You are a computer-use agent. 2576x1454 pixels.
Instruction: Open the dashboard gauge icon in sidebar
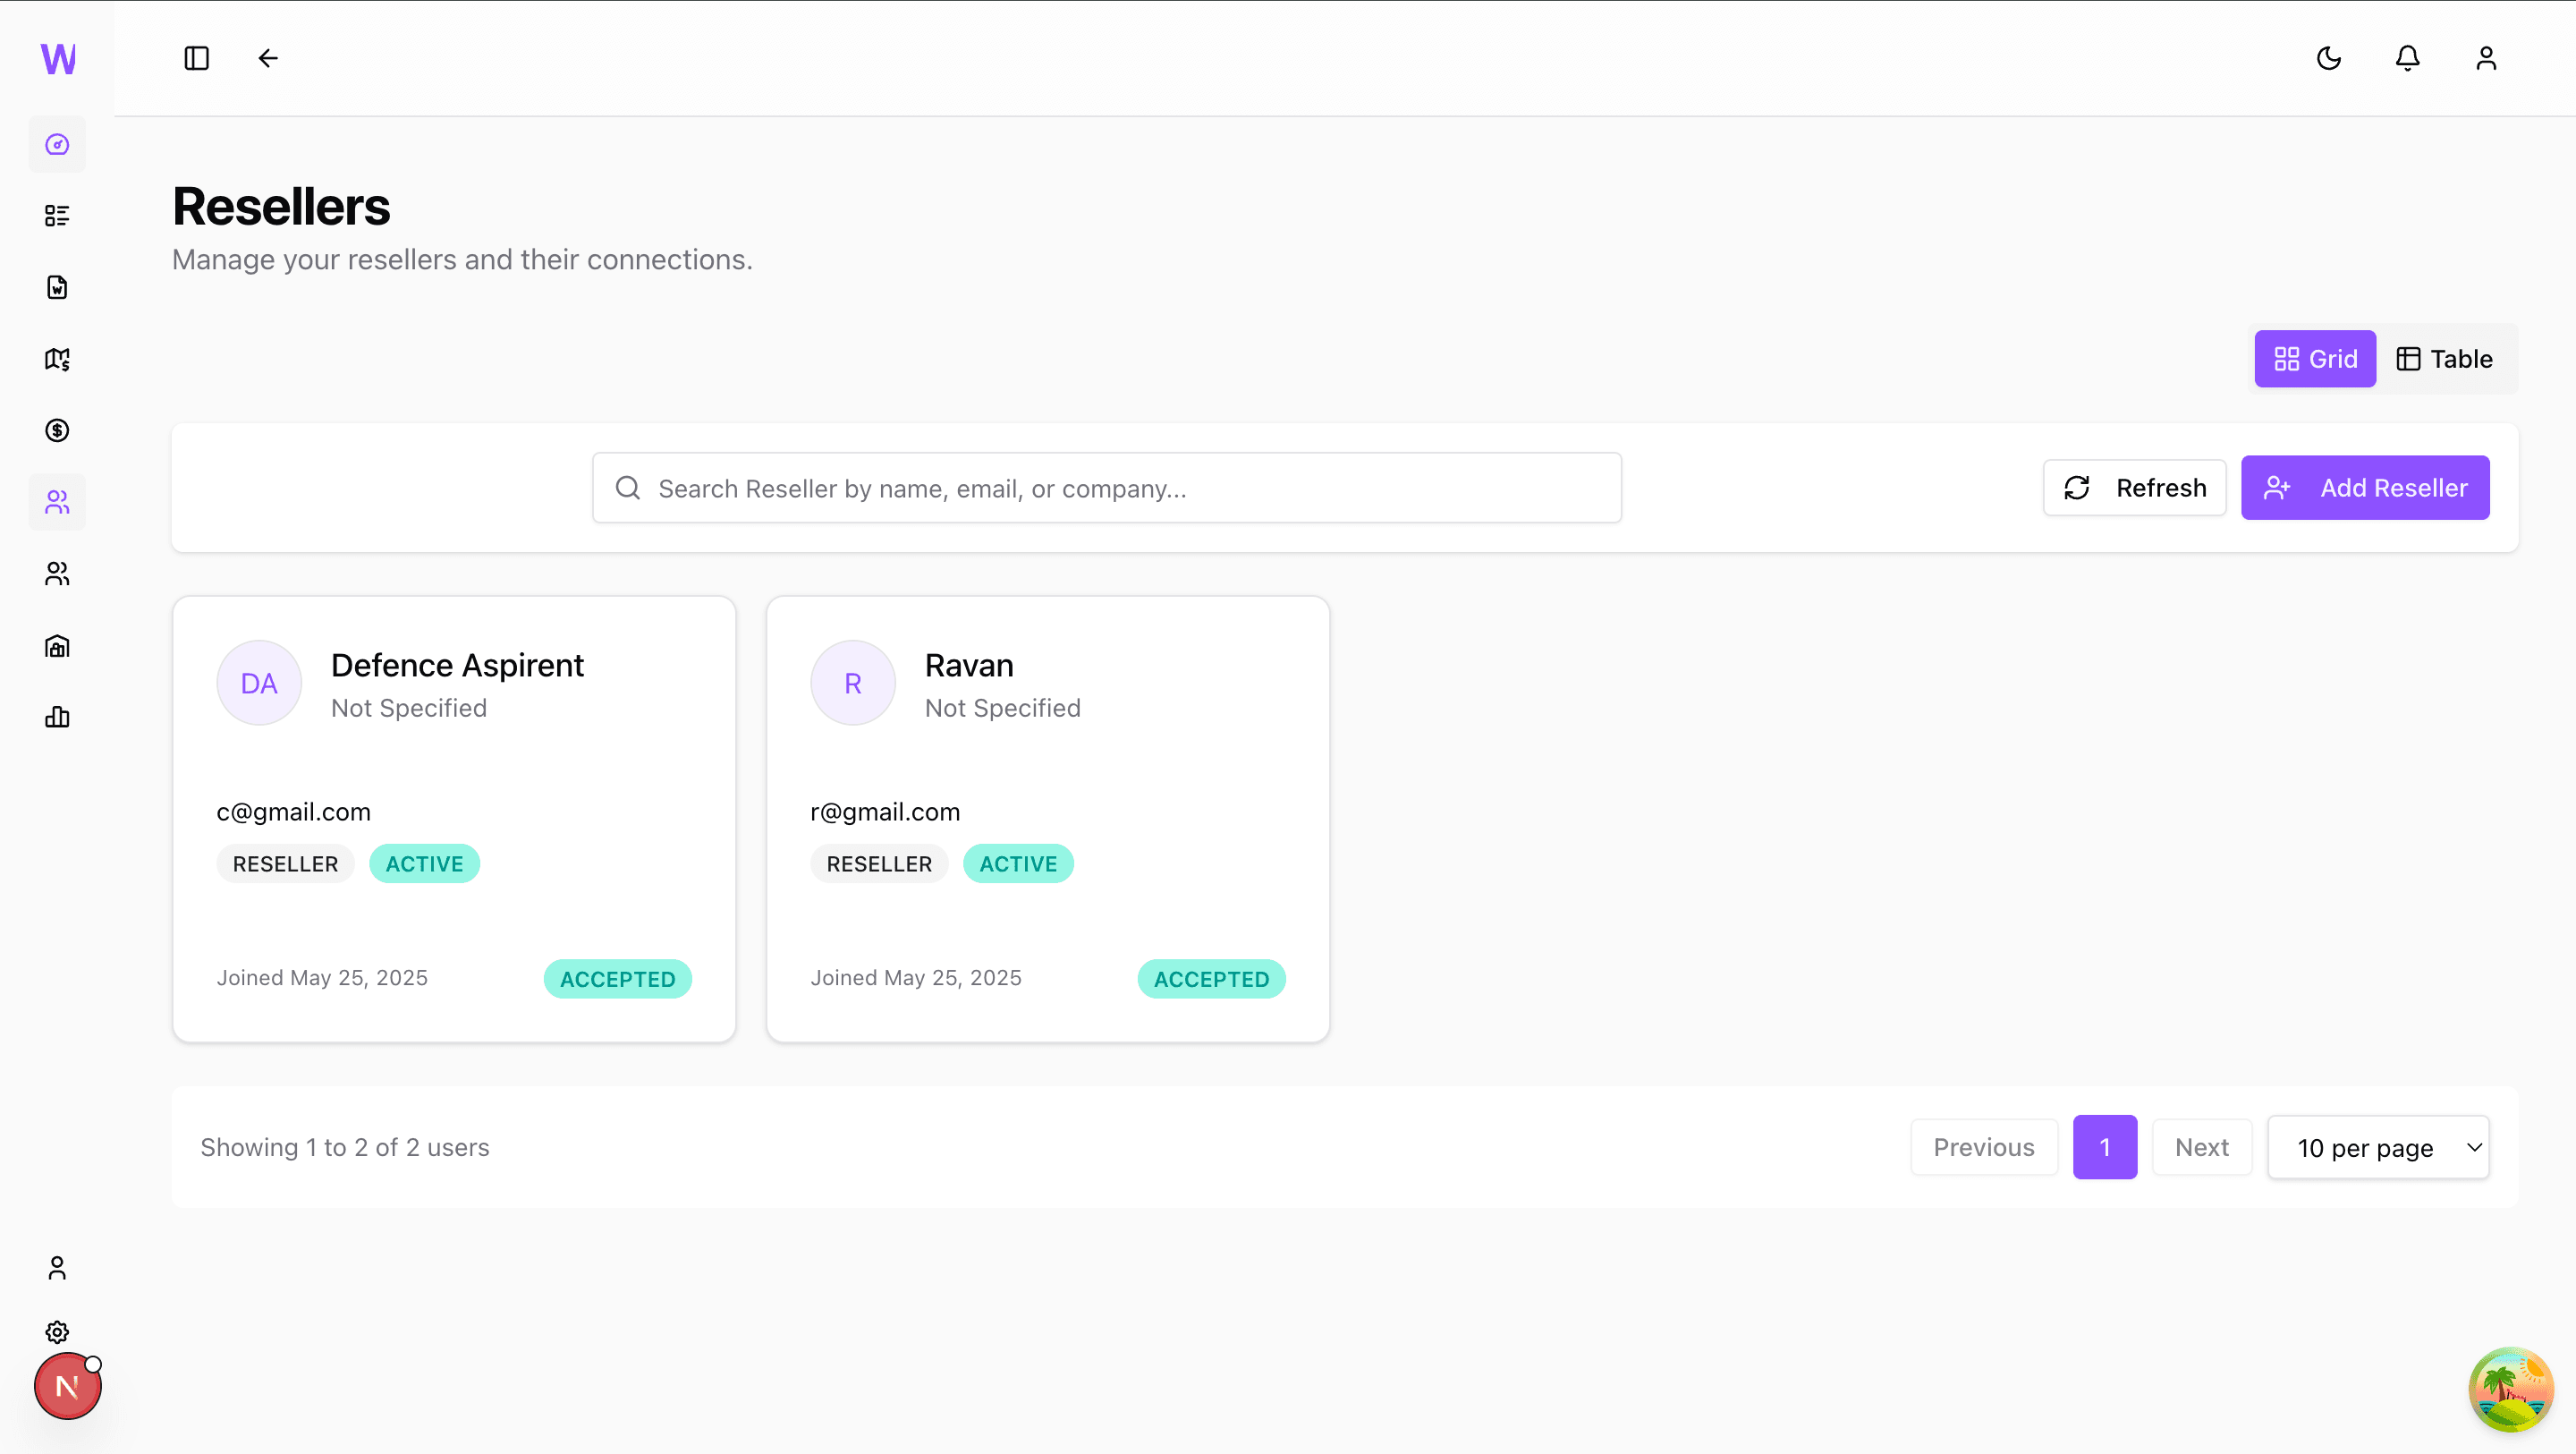pos(57,144)
